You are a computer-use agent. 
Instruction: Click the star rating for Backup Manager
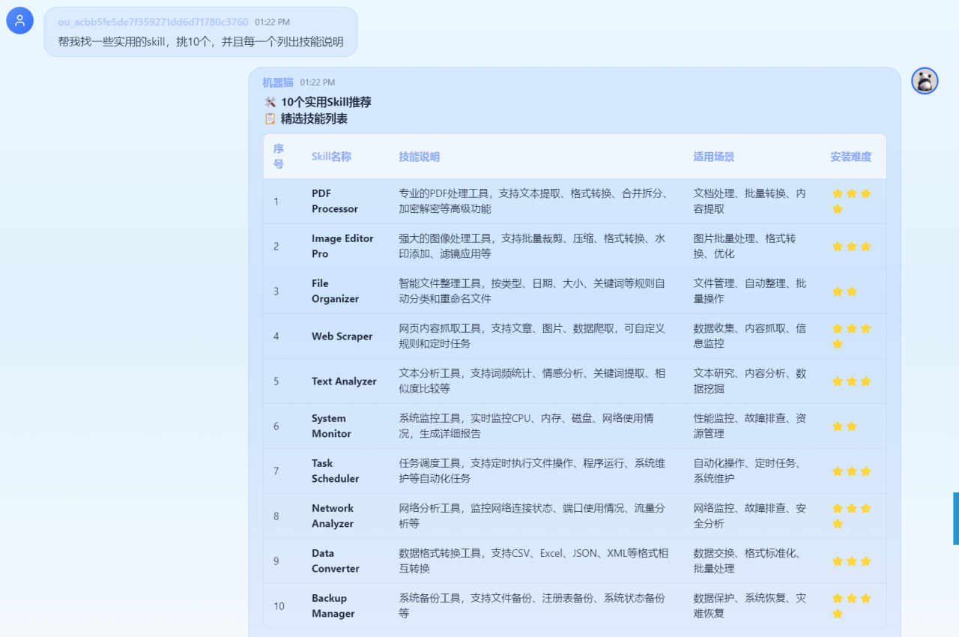pyautogui.click(x=851, y=606)
